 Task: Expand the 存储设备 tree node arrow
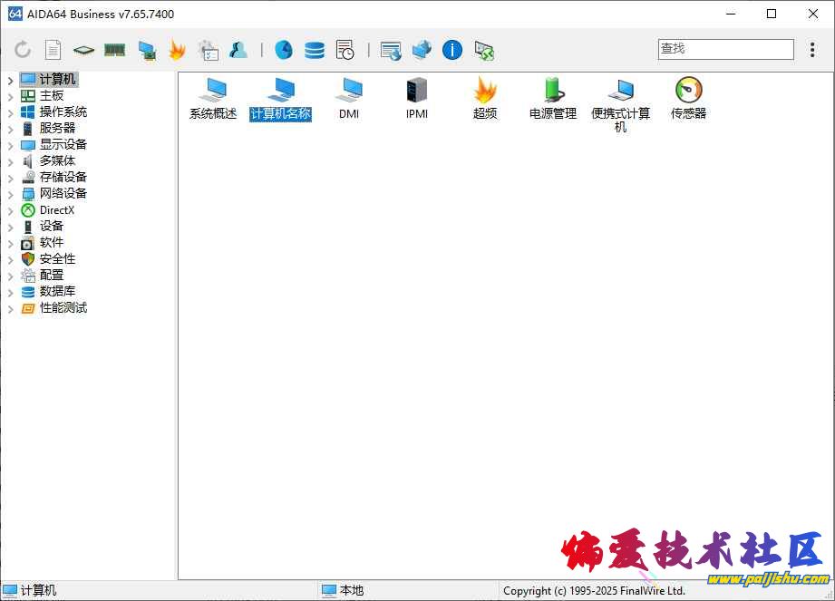[11, 178]
